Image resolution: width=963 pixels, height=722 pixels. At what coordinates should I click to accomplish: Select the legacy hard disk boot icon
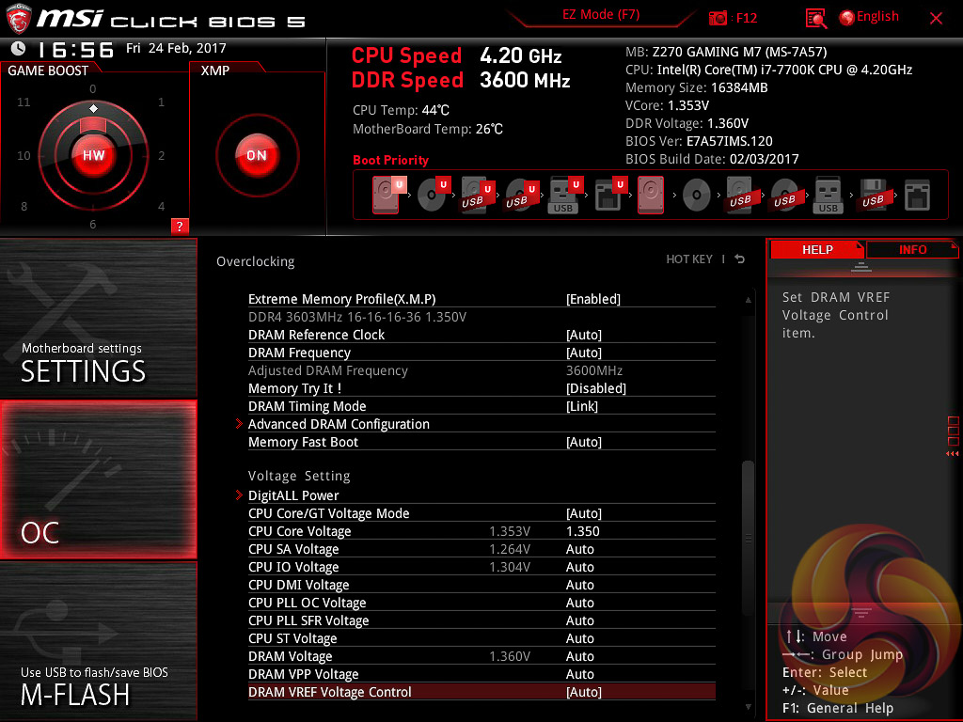click(651, 195)
